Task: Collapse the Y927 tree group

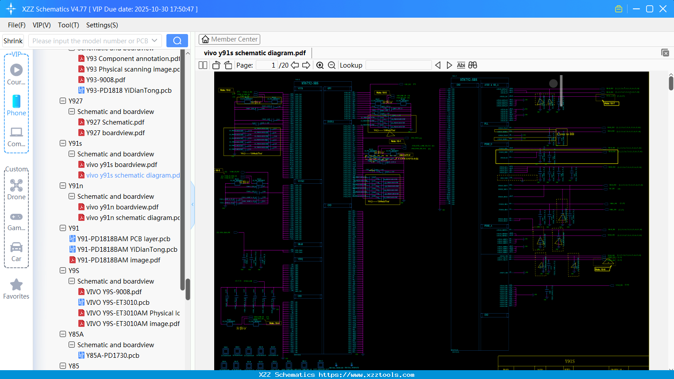Action: point(63,101)
